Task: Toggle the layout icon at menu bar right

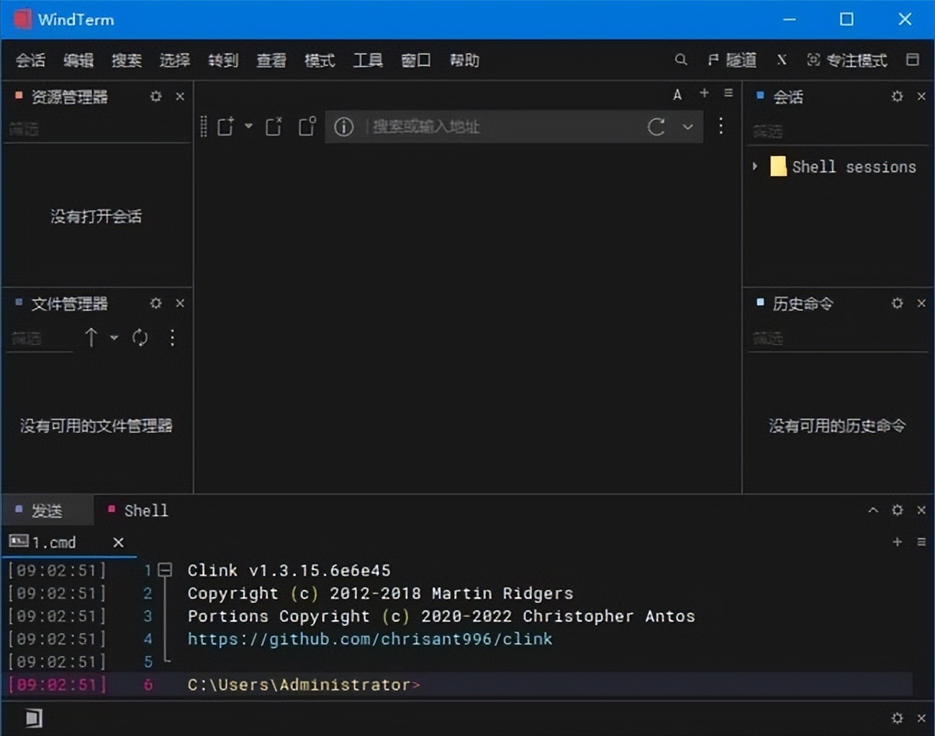Action: (913, 60)
